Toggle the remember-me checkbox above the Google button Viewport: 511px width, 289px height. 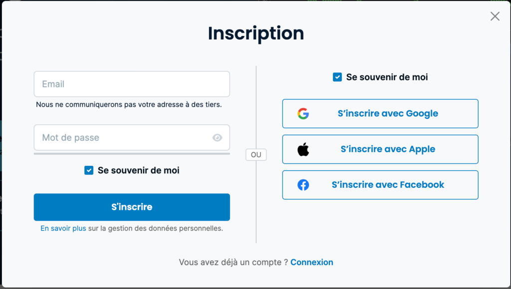(337, 77)
